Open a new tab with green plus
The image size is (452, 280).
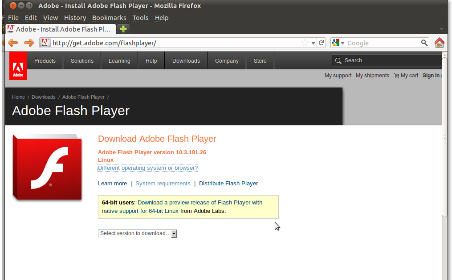click(123, 29)
